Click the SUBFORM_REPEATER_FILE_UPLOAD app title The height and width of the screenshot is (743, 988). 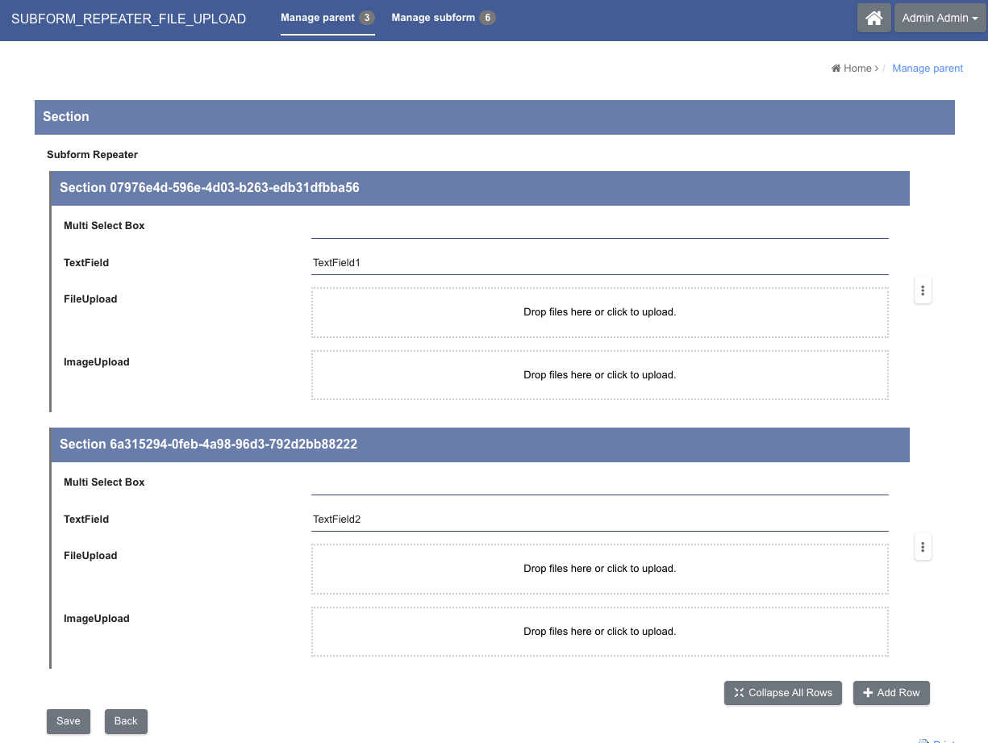(x=129, y=19)
